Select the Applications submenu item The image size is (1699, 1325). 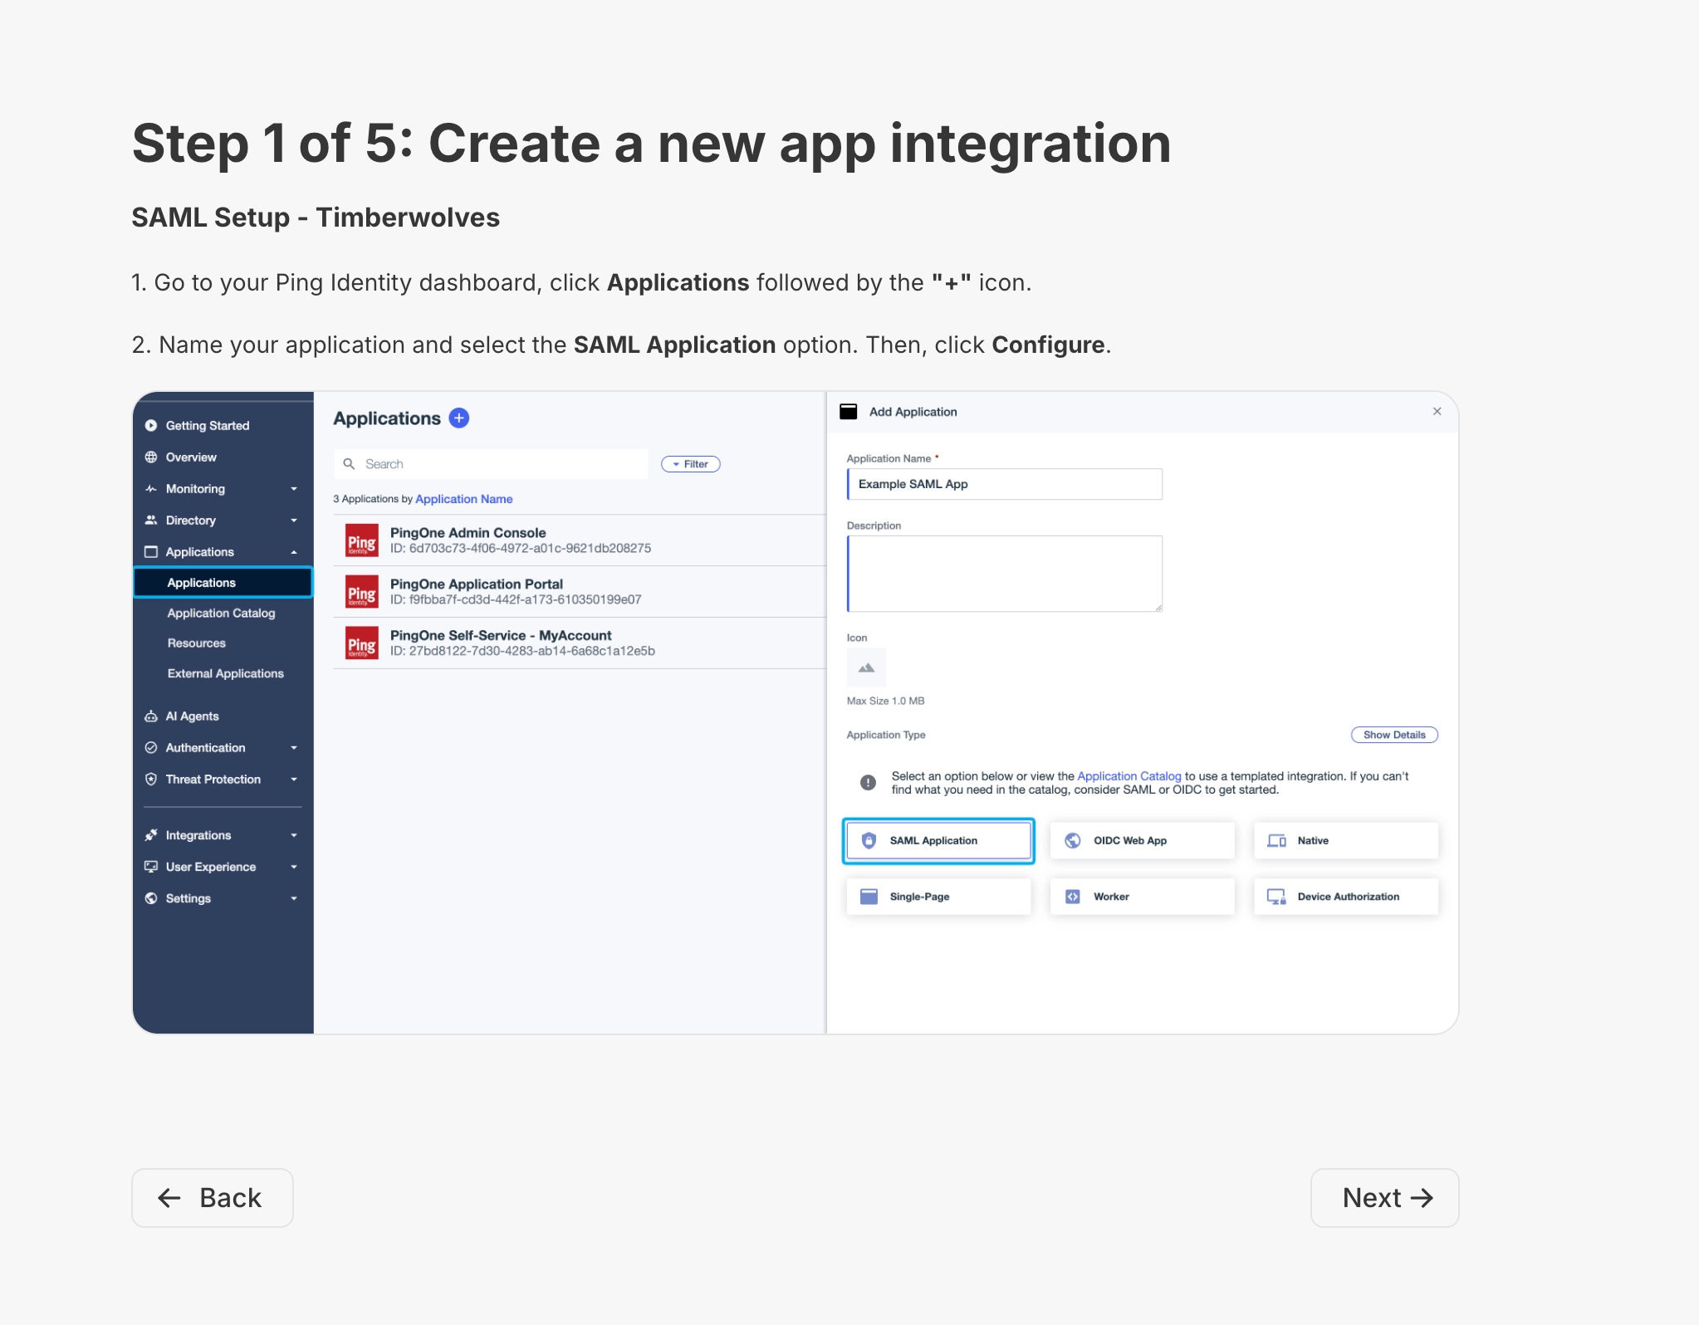(x=223, y=583)
